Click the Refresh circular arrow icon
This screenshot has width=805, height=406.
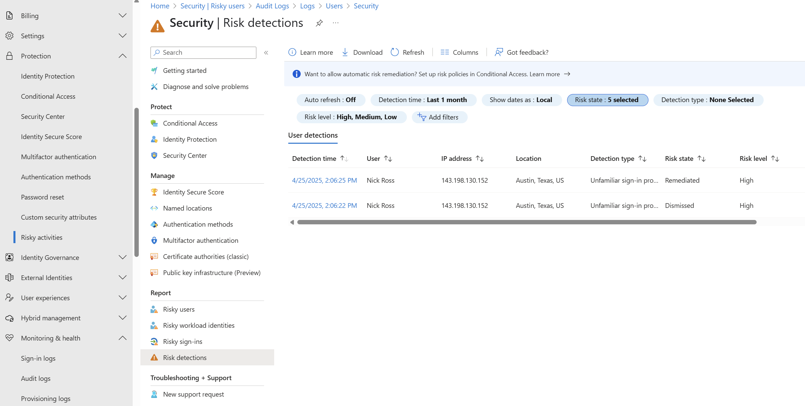[395, 52]
